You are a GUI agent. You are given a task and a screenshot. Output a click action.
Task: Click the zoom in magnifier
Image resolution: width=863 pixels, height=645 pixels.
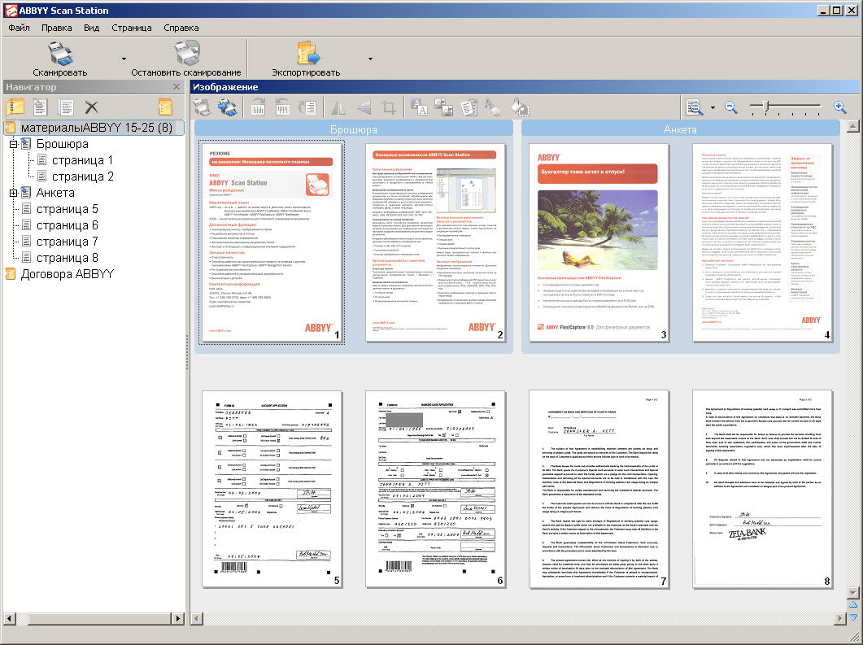(839, 107)
